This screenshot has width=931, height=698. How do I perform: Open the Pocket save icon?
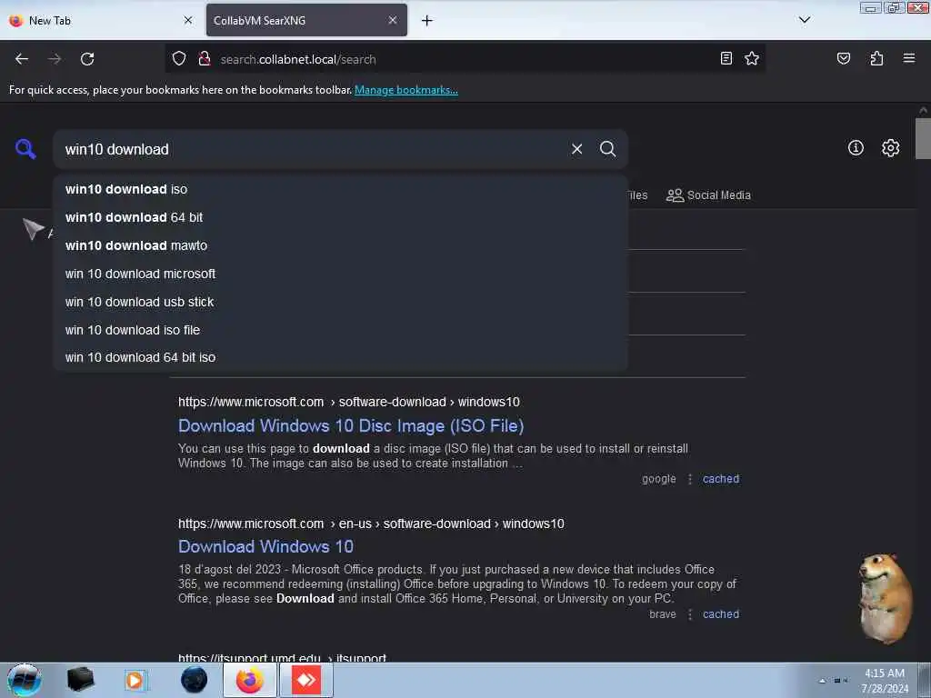click(844, 58)
